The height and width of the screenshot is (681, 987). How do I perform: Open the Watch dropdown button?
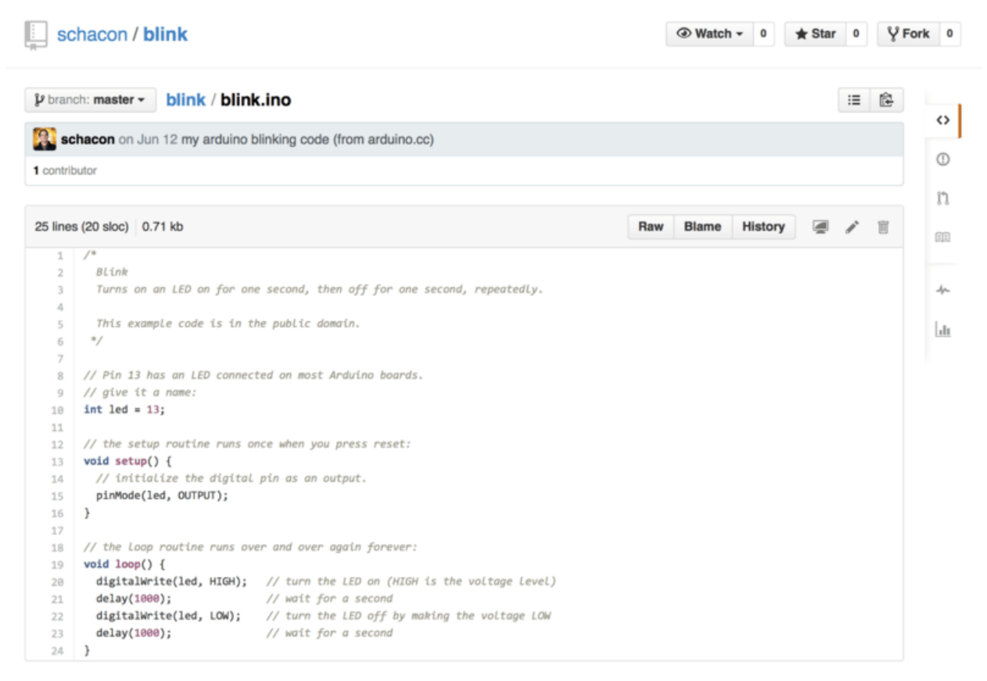tap(710, 34)
